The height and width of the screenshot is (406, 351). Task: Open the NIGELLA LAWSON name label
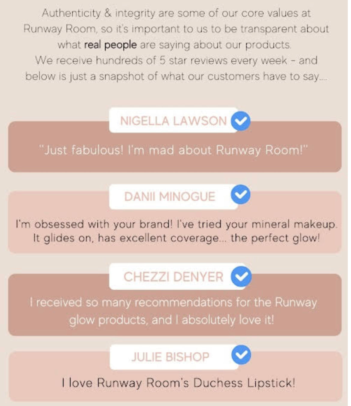coord(173,121)
